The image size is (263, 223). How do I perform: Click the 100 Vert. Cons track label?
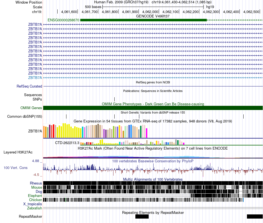tap(16, 168)
